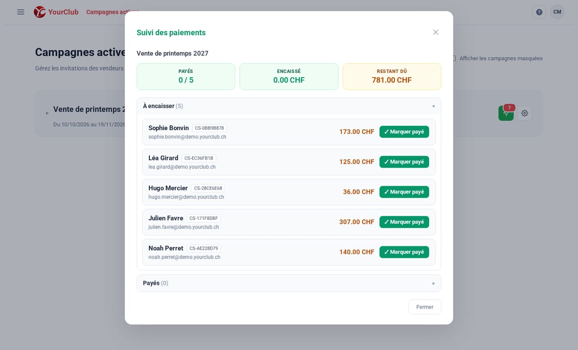
Task: Open the campaign settings gear icon
Action: (525, 113)
